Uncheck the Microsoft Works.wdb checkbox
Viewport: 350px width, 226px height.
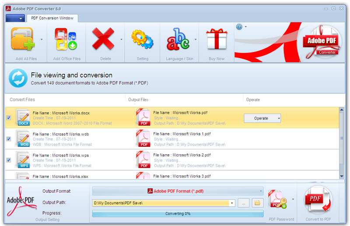tap(8, 139)
